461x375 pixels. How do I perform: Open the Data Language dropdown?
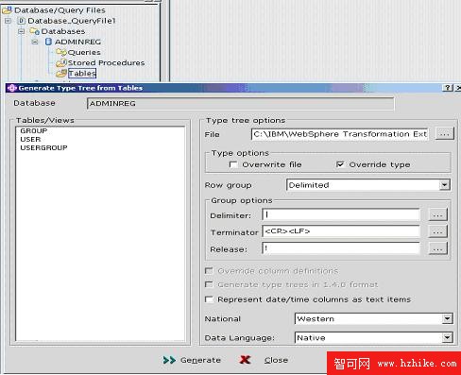[x=447, y=338]
